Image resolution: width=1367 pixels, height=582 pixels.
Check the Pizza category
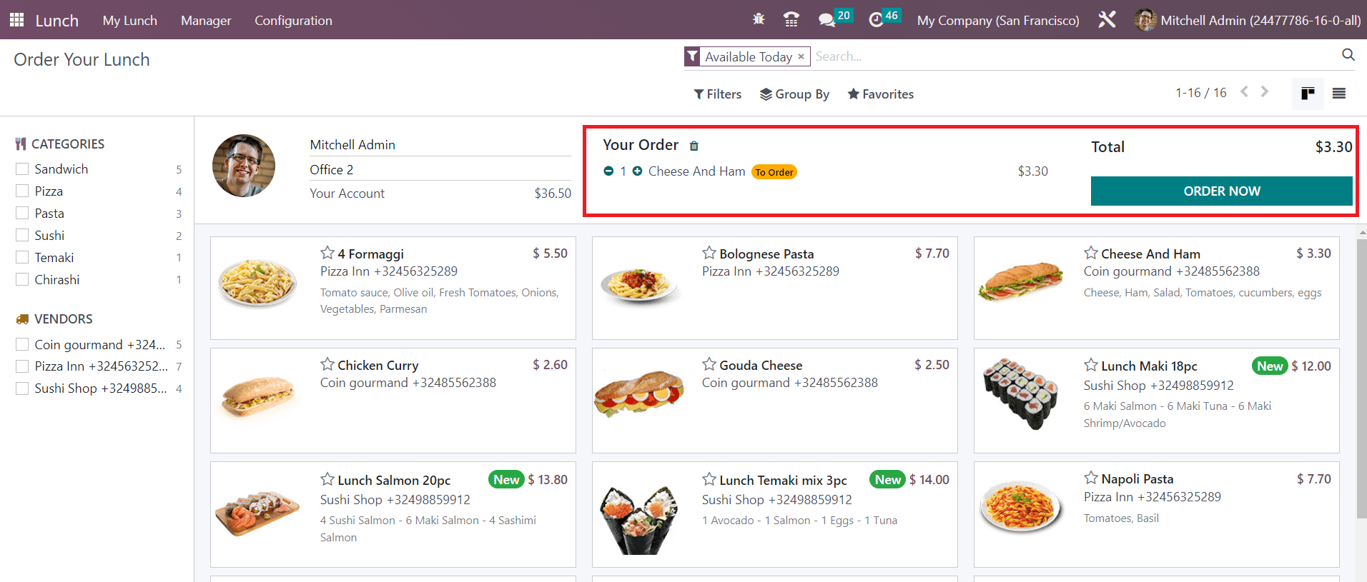(x=22, y=191)
